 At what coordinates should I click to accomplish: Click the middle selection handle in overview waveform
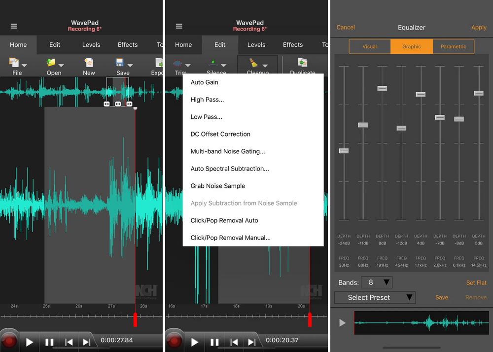click(x=118, y=104)
